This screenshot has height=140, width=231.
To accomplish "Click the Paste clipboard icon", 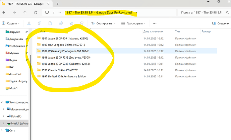I will pyautogui.click(x=50, y=23).
